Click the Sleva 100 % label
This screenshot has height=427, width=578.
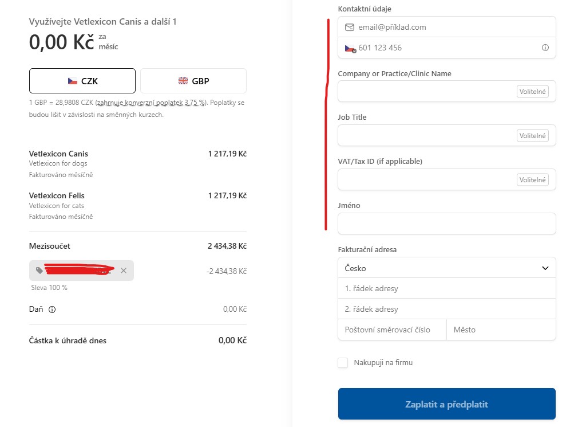pyautogui.click(x=49, y=288)
